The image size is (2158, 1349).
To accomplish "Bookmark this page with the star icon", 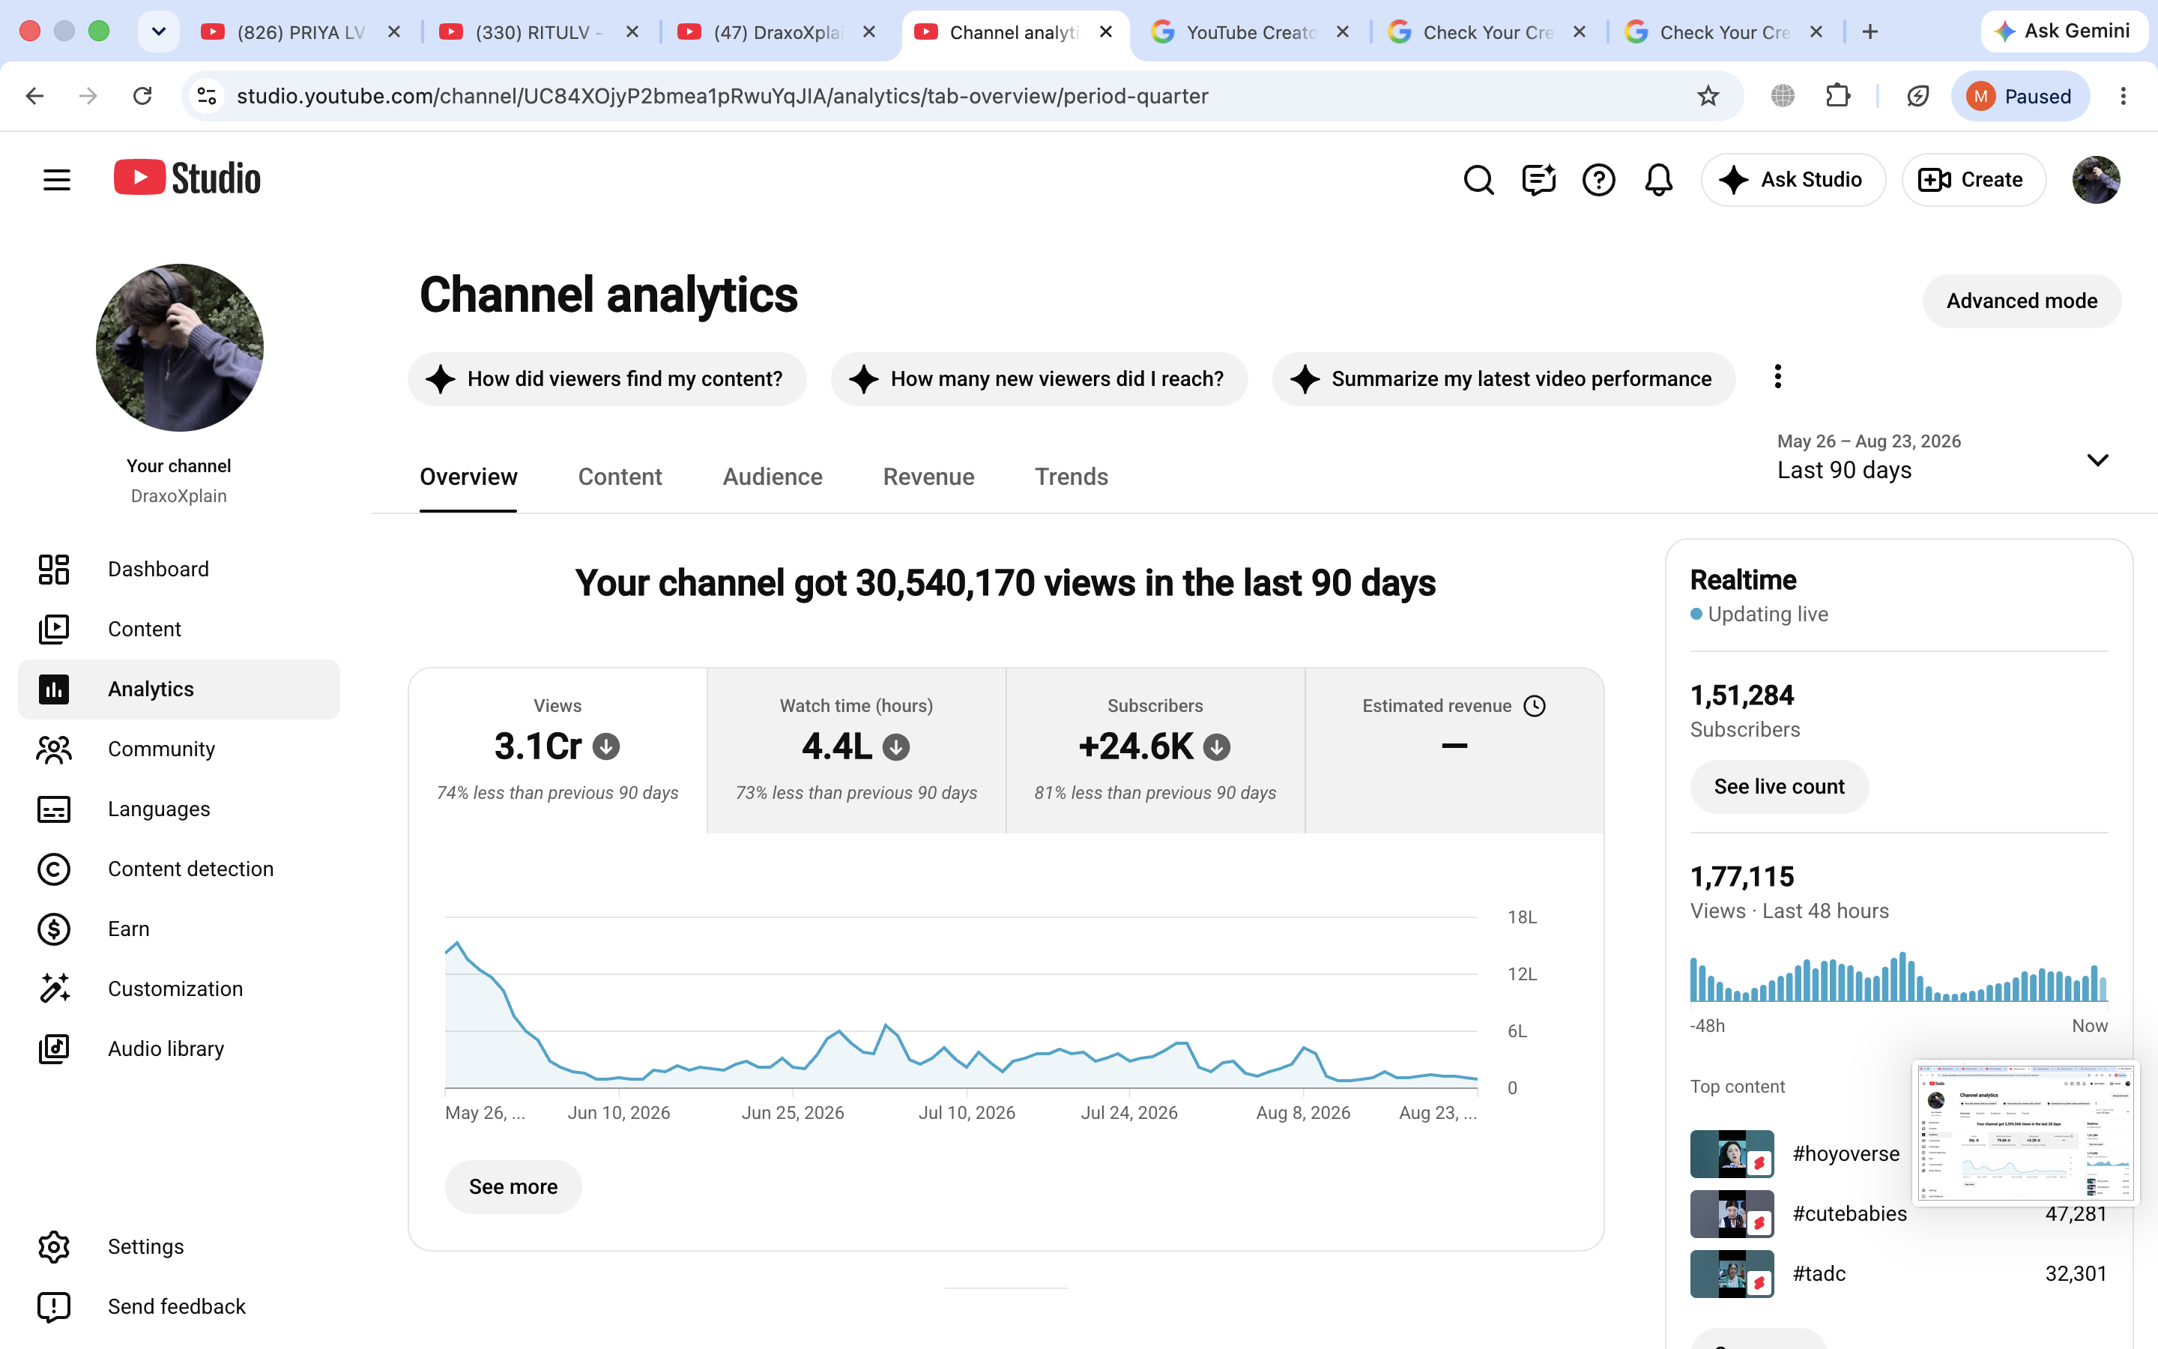I will tap(1708, 95).
